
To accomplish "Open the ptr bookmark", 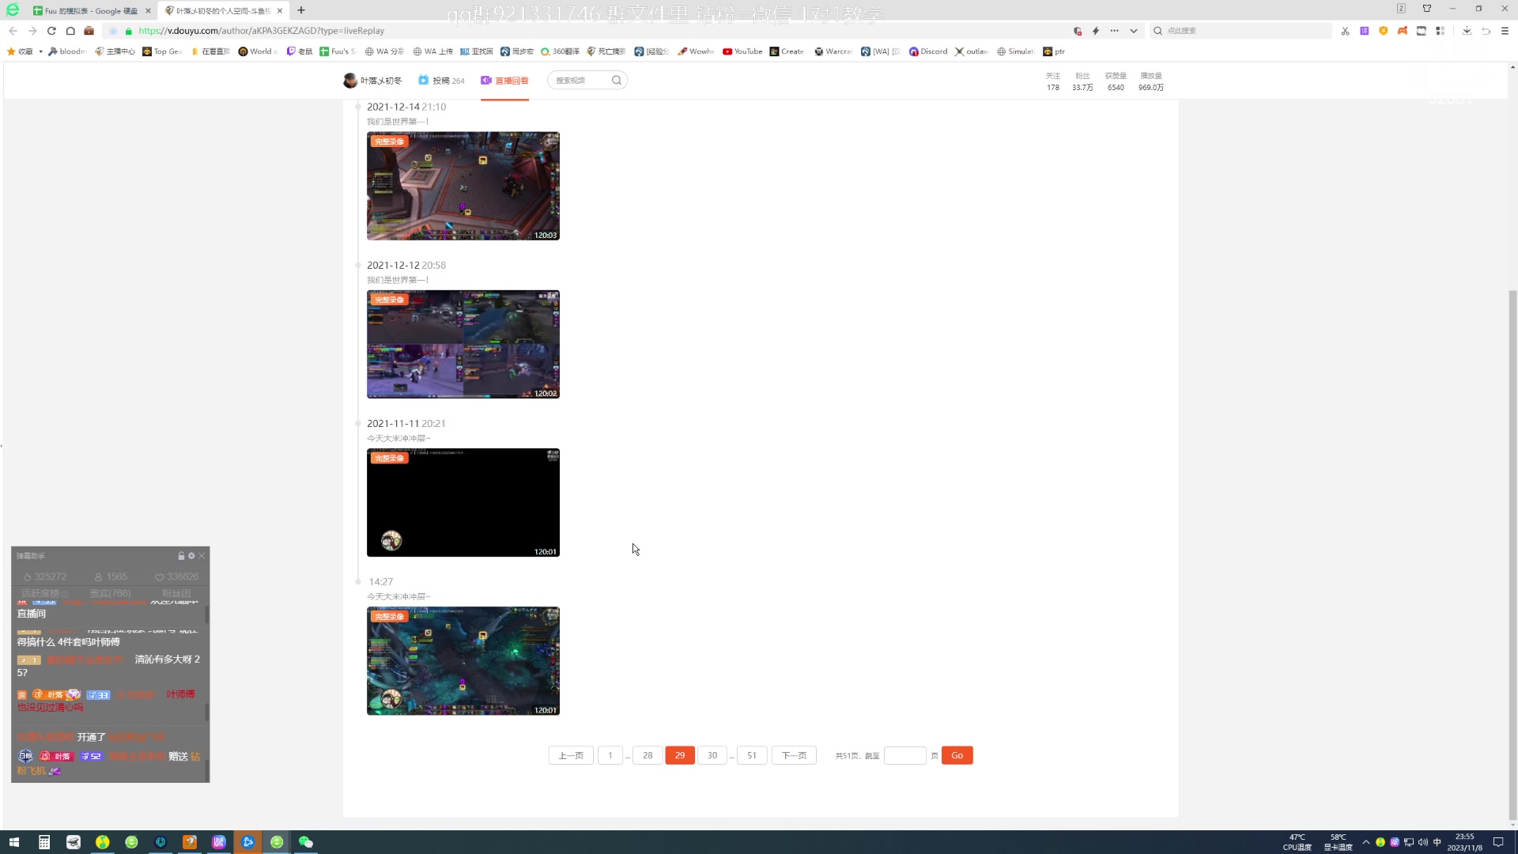I will pos(1054,51).
